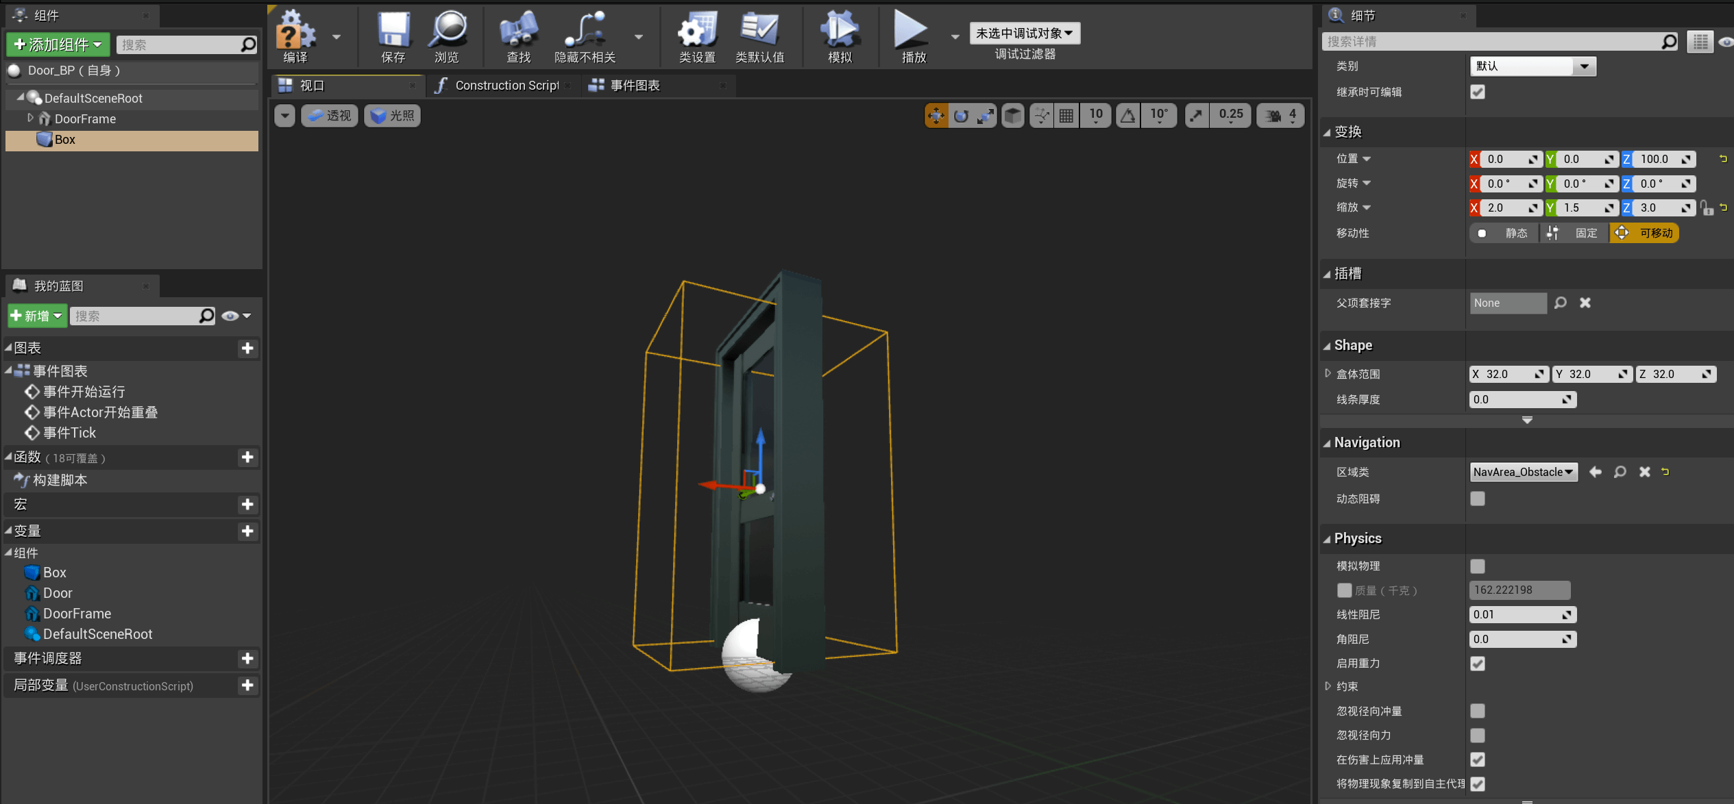
Task: Open 类默认值 (Class Defaults)
Action: tap(759, 37)
